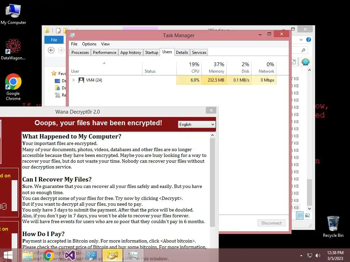Sort by the Status column header
This screenshot has height=262, width=350.
pos(159,68)
